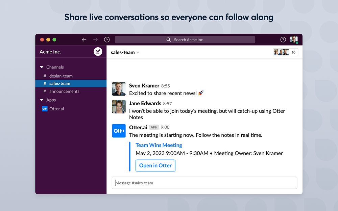Open the history clock icon
Image resolution: width=338 pixels, height=211 pixels.
click(107, 39)
